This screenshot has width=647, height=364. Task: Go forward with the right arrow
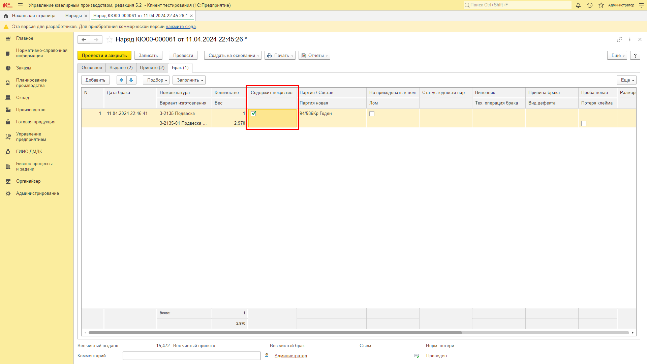[x=96, y=39]
